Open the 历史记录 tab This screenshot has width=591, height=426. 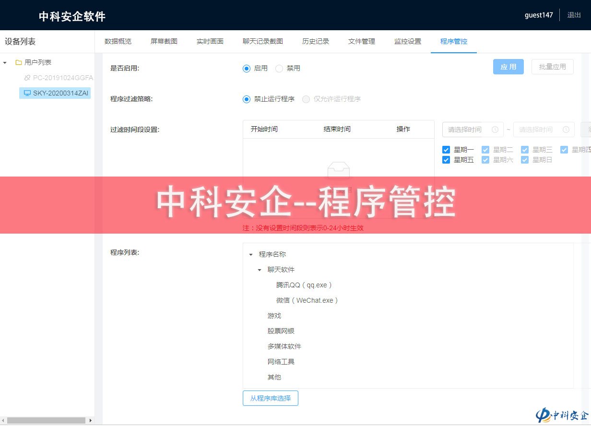click(x=316, y=41)
